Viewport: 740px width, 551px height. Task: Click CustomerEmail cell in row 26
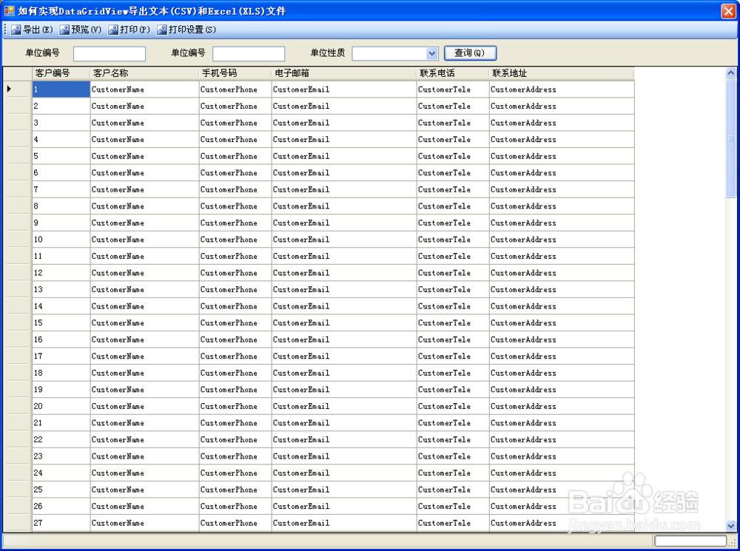tap(344, 506)
